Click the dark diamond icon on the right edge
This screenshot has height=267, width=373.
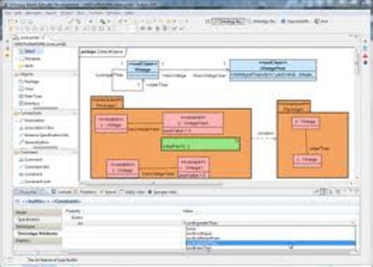pos(365,63)
